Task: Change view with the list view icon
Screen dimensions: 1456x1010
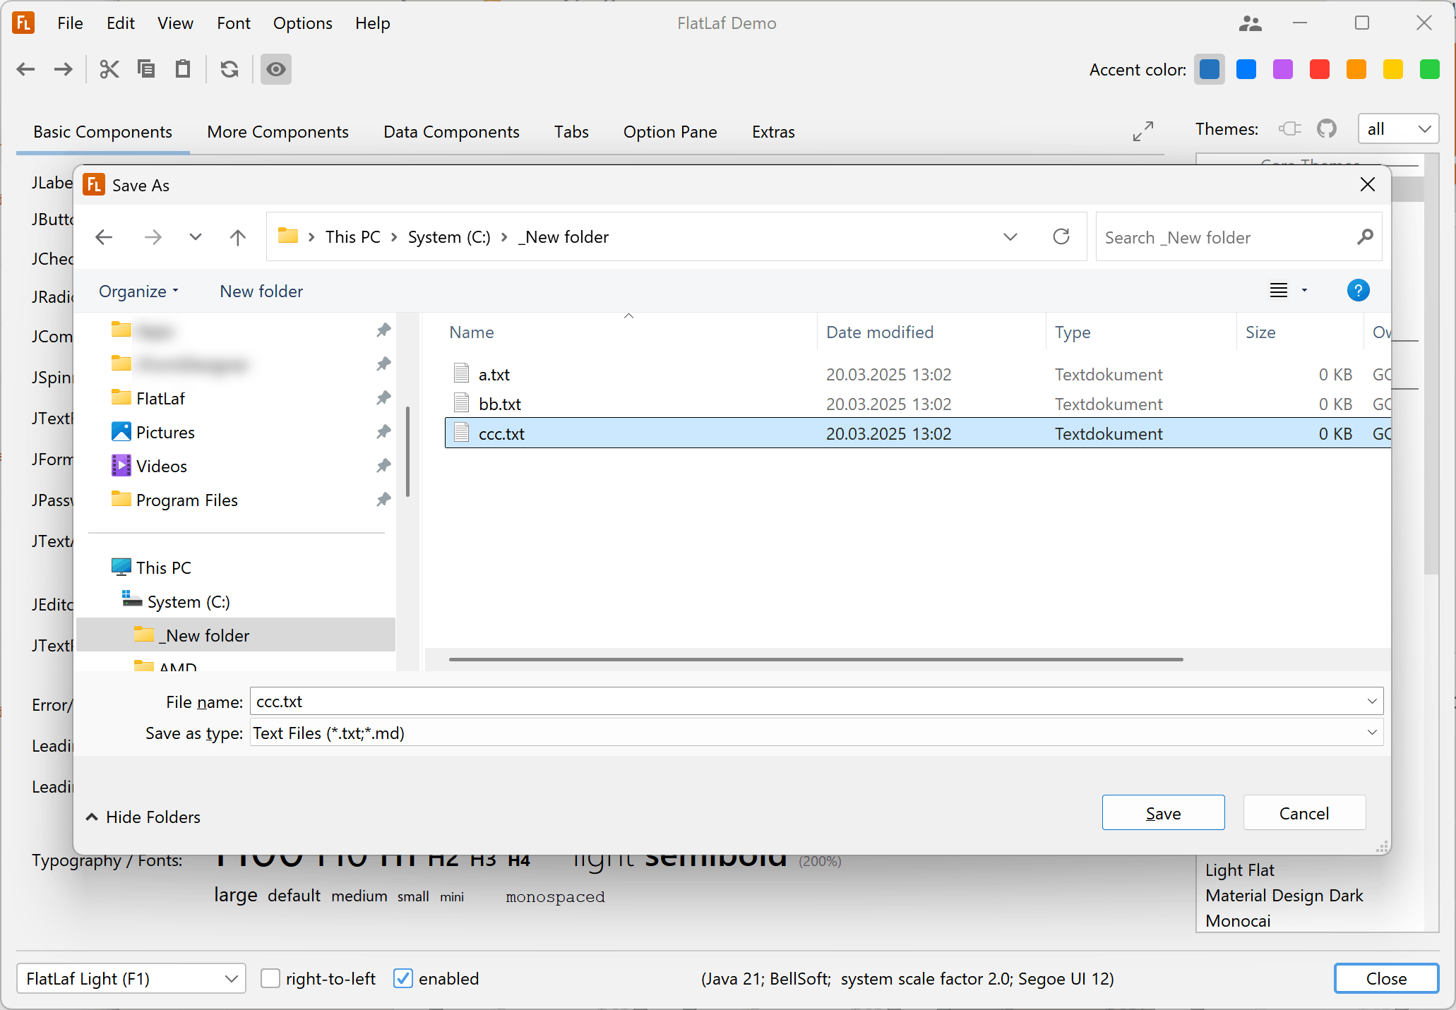Action: (x=1279, y=290)
